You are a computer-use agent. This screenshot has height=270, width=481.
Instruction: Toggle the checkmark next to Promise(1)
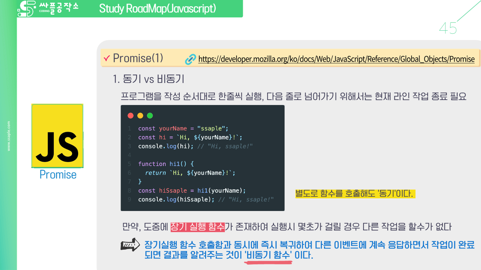[x=107, y=58]
